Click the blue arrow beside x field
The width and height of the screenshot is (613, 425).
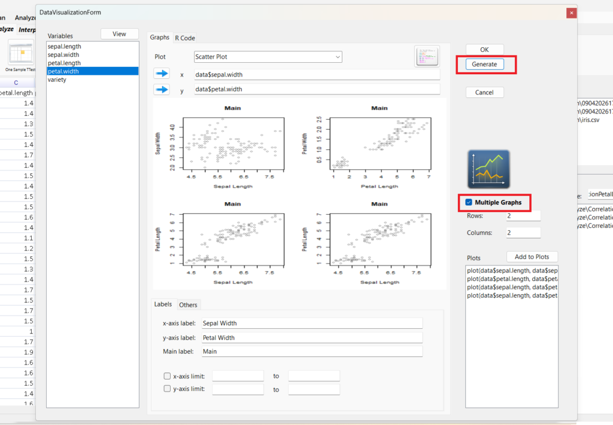(162, 74)
